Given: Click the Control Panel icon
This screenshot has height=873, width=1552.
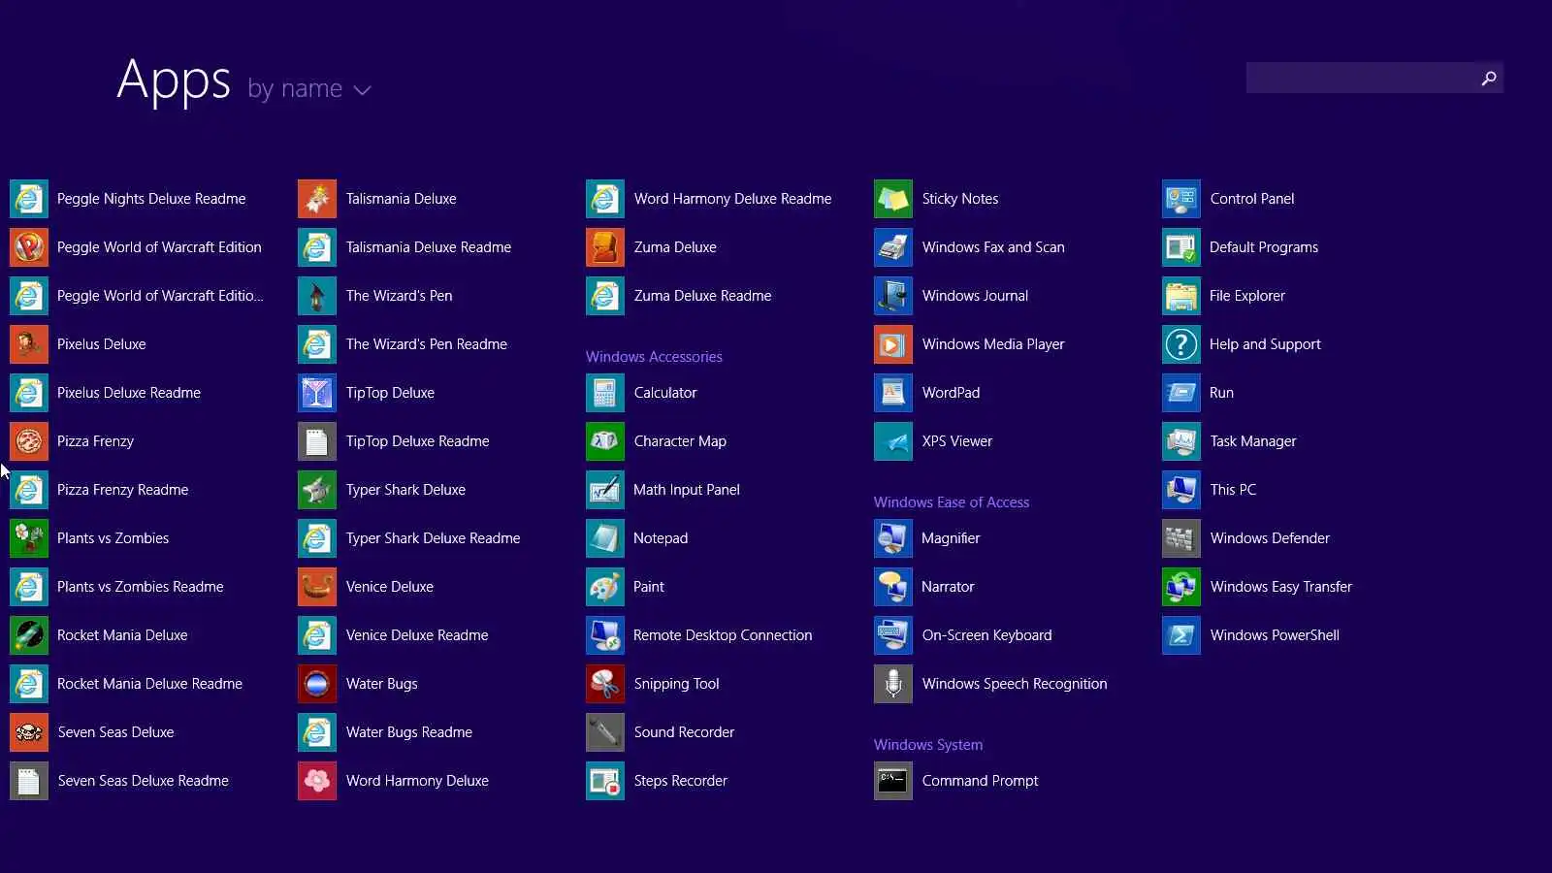Looking at the screenshot, I should 1181,199.
